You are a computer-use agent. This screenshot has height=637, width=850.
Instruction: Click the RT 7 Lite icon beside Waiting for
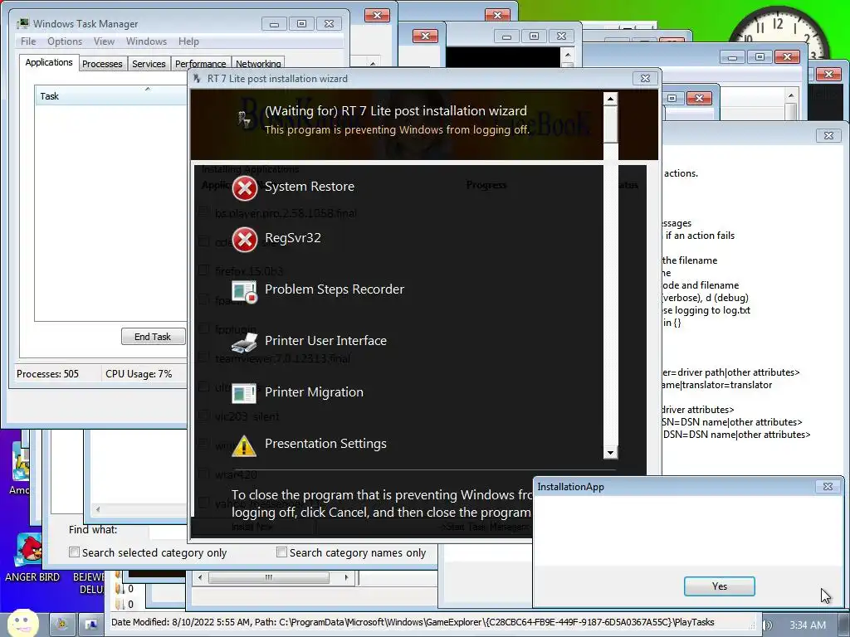tap(245, 119)
